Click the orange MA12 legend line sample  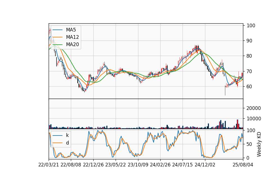pos(57,37)
